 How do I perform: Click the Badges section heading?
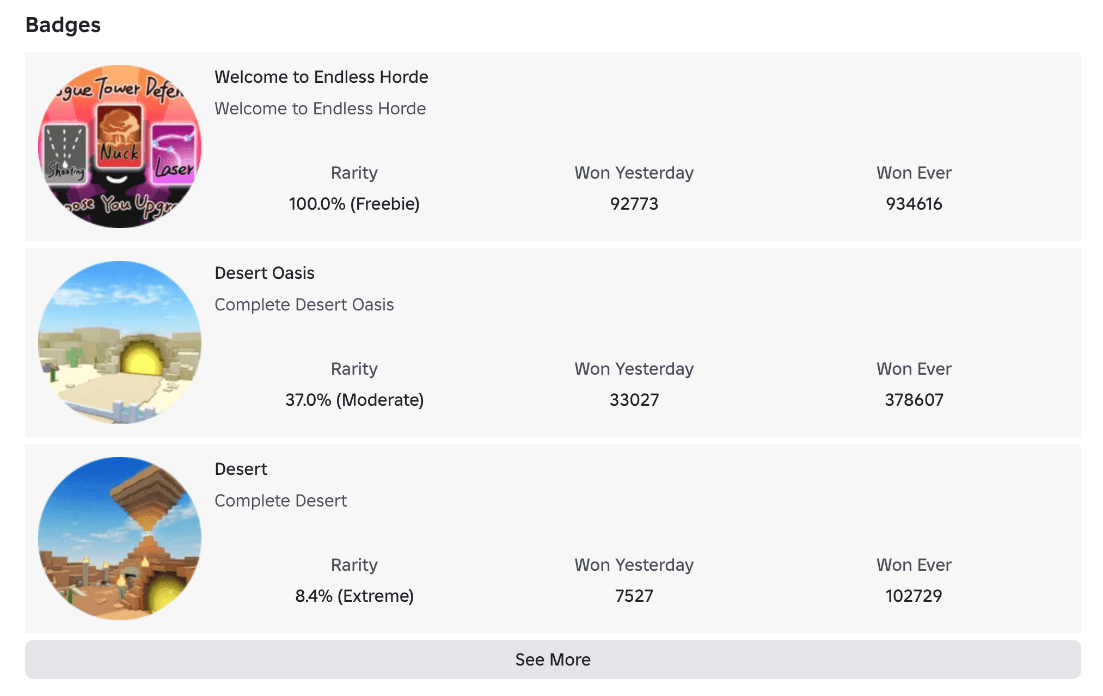tap(63, 25)
